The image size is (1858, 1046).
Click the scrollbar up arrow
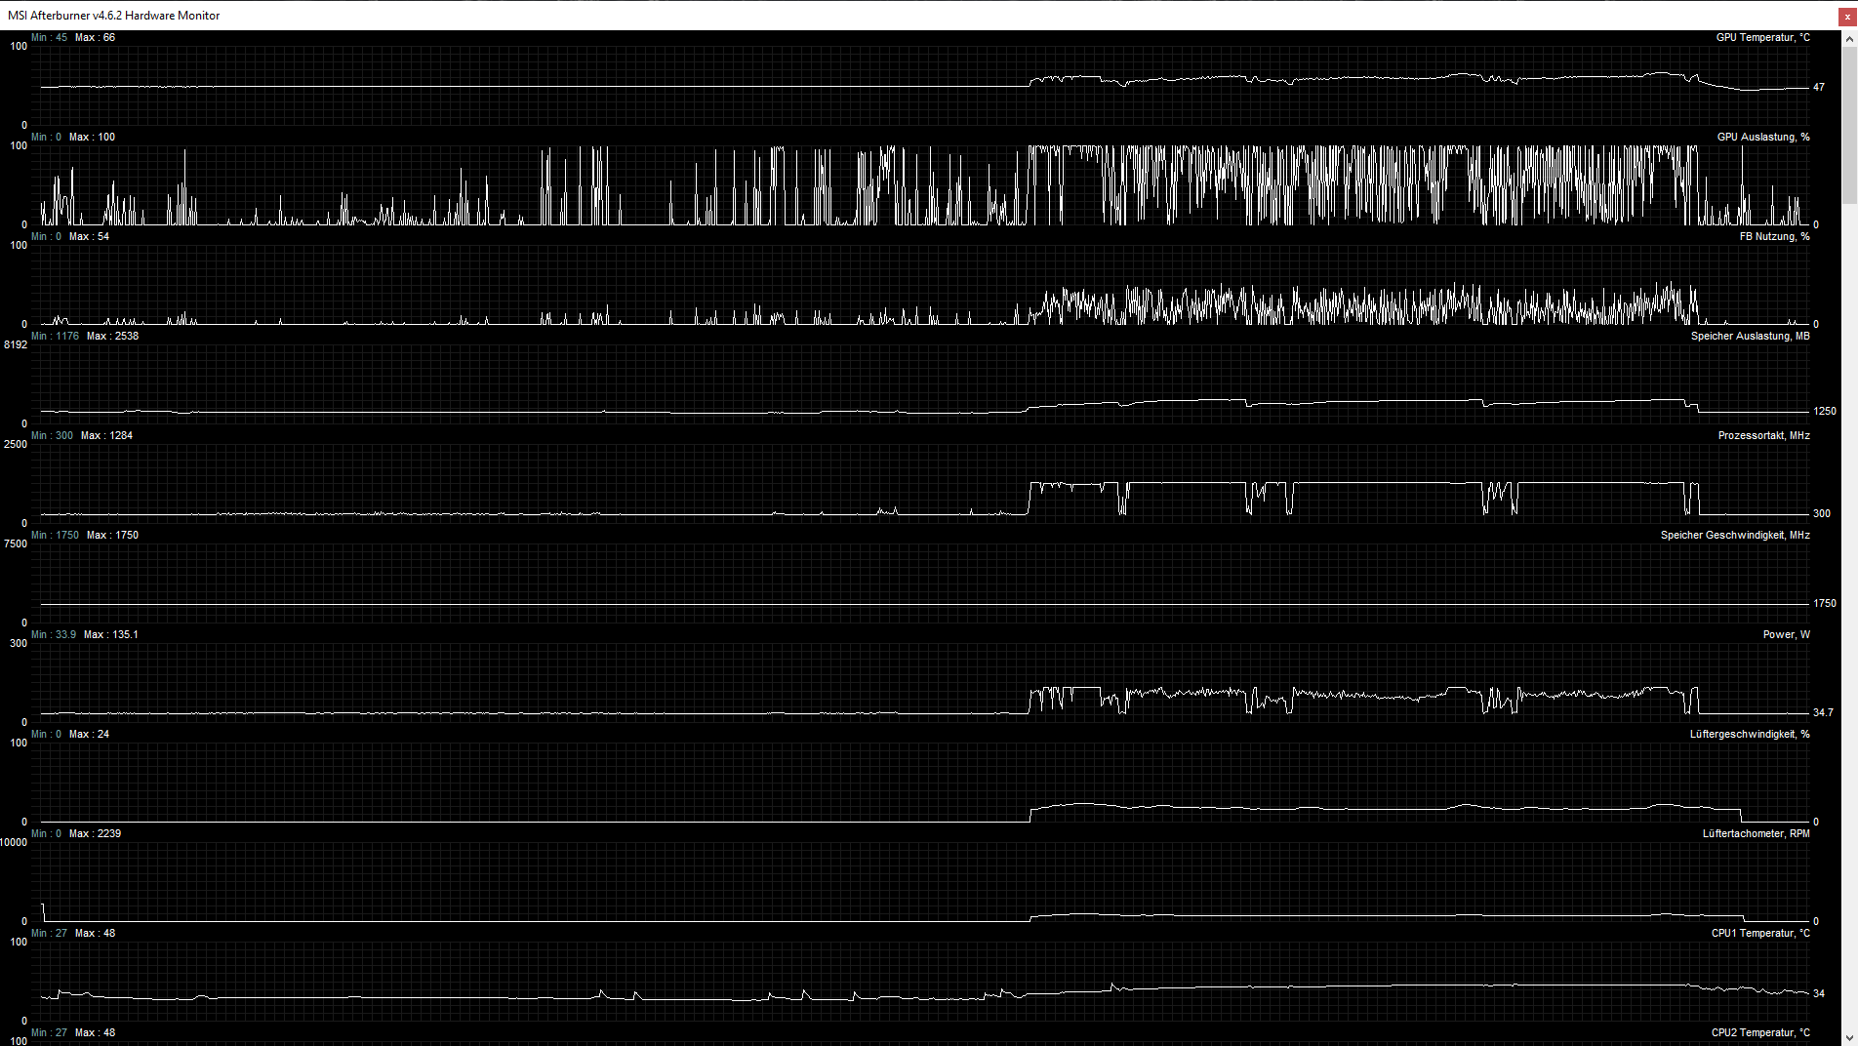pos(1849,39)
